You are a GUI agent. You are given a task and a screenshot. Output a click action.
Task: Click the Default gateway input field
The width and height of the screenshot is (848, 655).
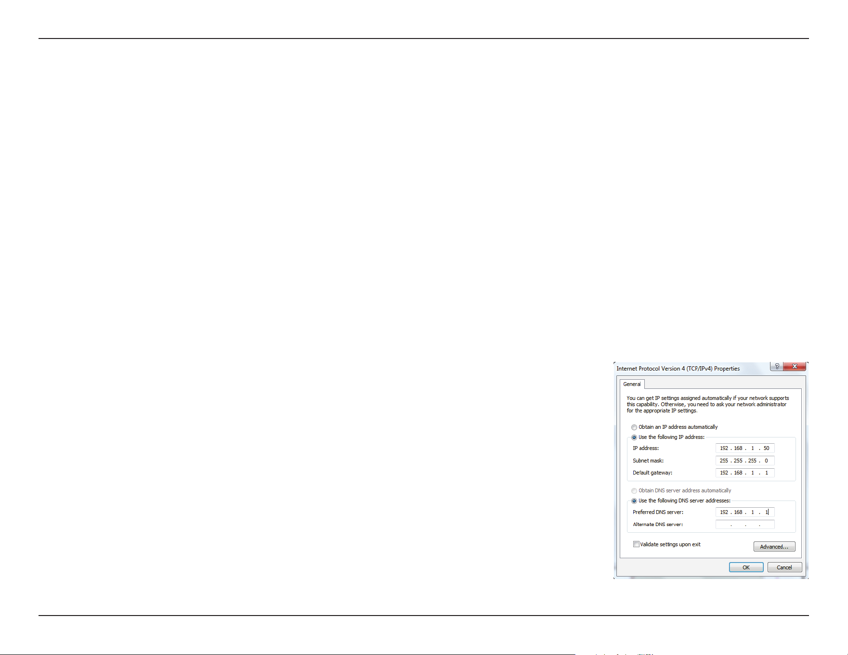[x=745, y=473]
